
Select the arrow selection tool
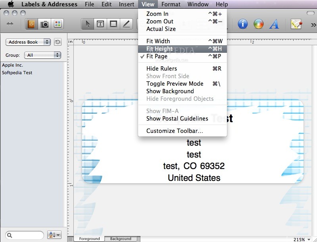point(87,24)
